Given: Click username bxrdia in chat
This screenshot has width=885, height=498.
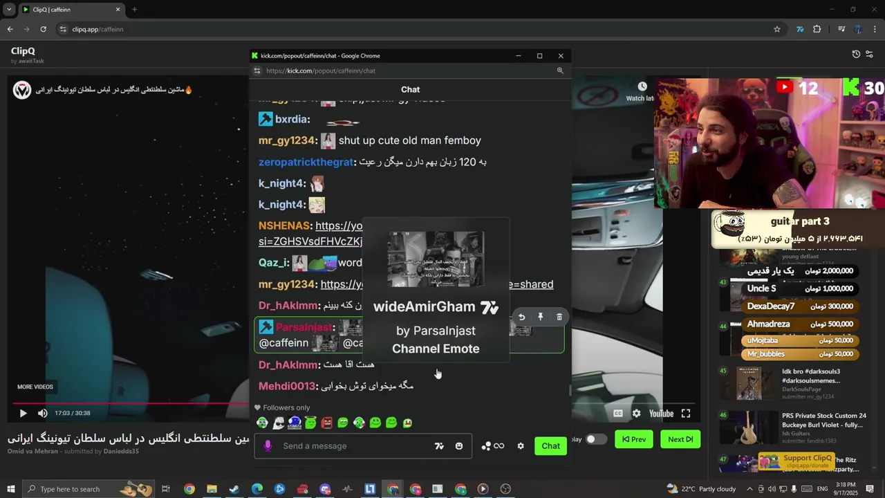Looking at the screenshot, I should [292, 119].
